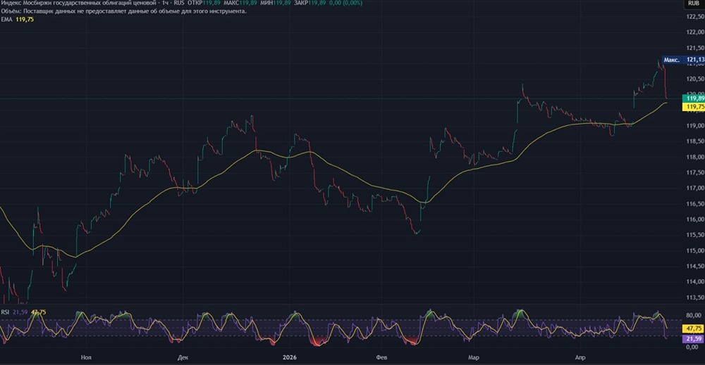Click the 80,00 level on RSI scale
The height and width of the screenshot is (365, 705).
coord(694,315)
